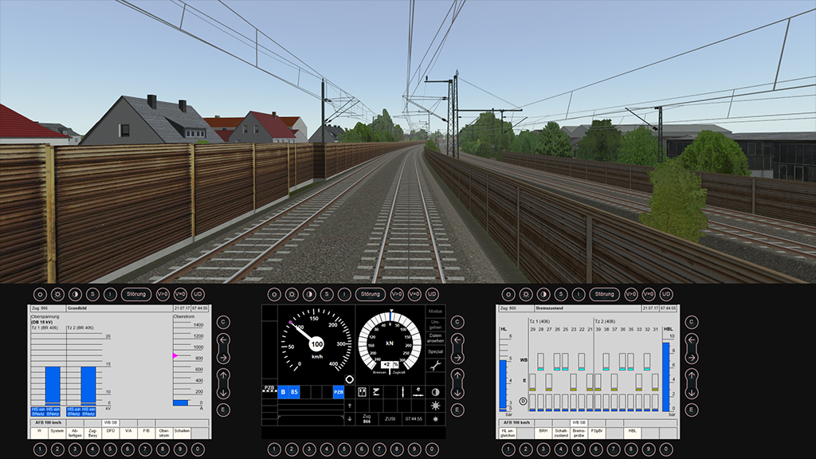
Task: Open Daten ansehen on speedometer display
Action: 436,338
